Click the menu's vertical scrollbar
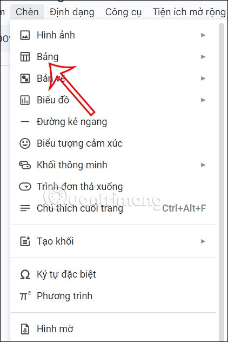 click(222, 181)
